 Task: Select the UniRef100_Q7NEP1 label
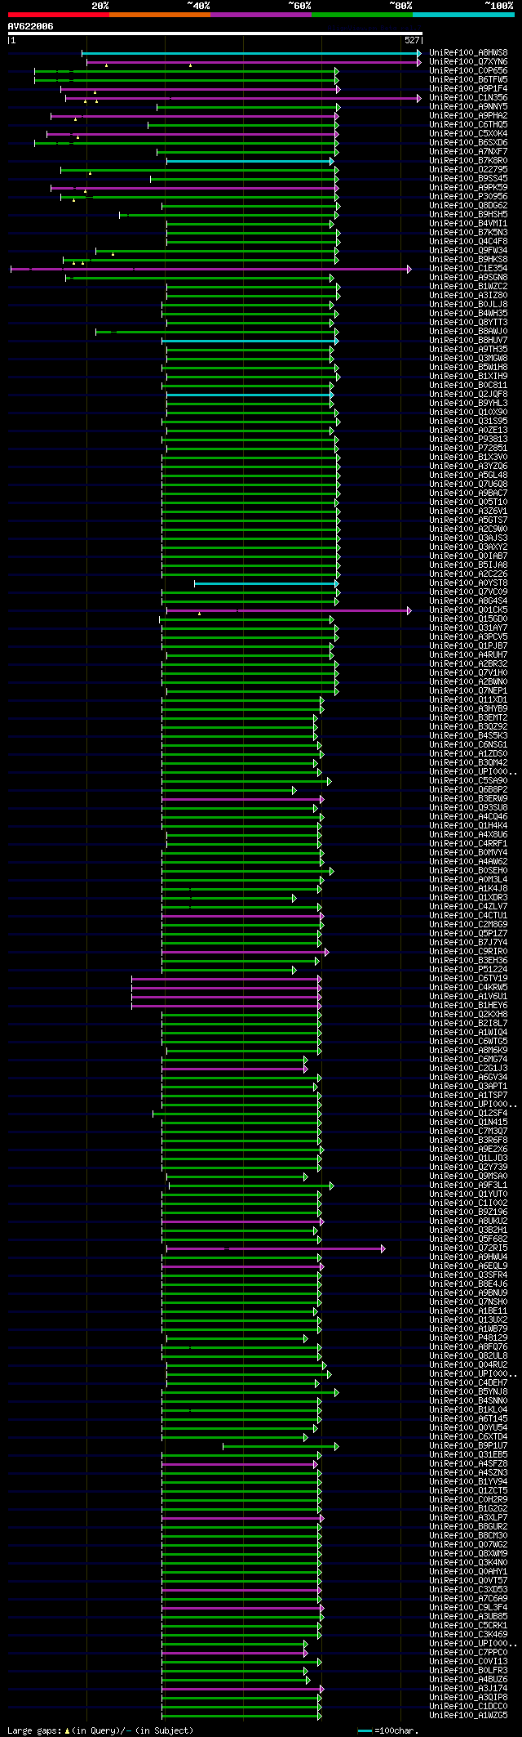tap(468, 691)
